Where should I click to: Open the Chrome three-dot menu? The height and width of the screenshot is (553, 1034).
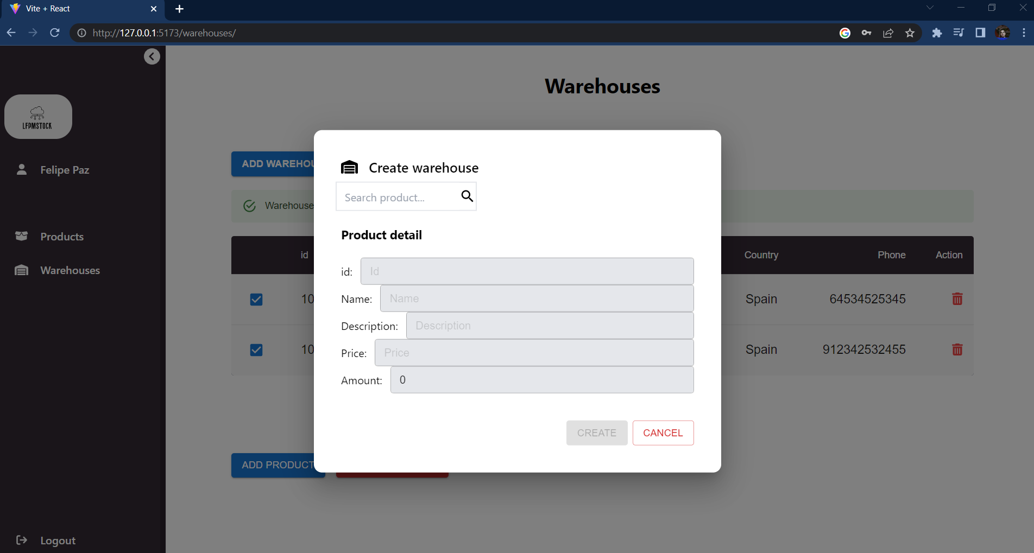pyautogui.click(x=1024, y=33)
